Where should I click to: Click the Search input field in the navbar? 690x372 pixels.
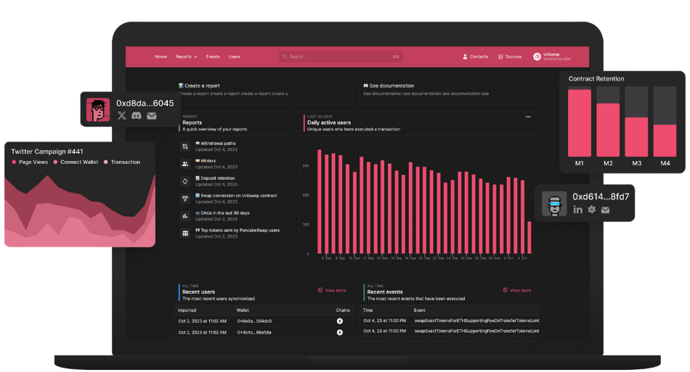pos(340,57)
